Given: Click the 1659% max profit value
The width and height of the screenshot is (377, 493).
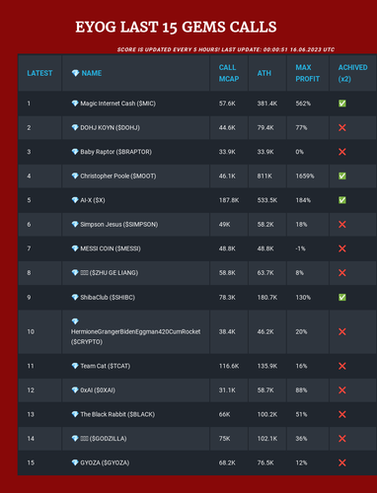Looking at the screenshot, I should click(x=305, y=176).
